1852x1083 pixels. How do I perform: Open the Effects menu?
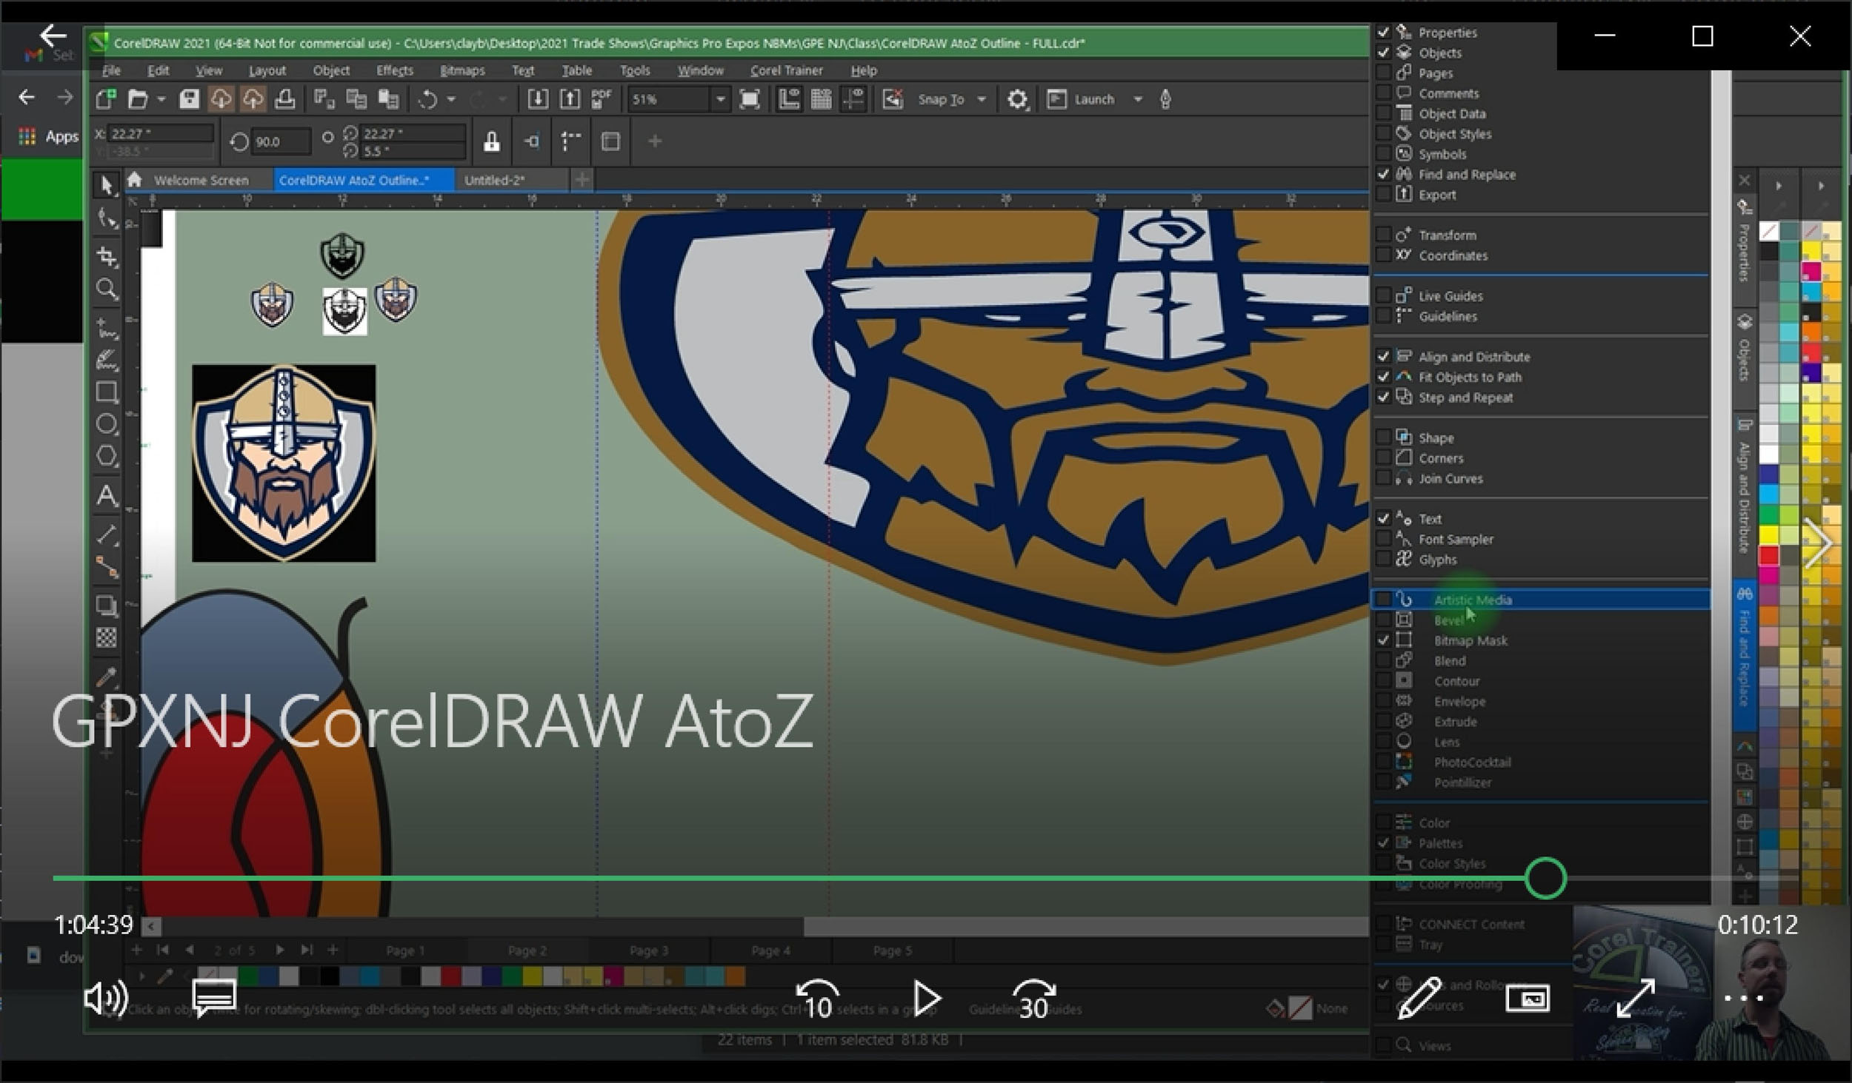pyautogui.click(x=395, y=70)
